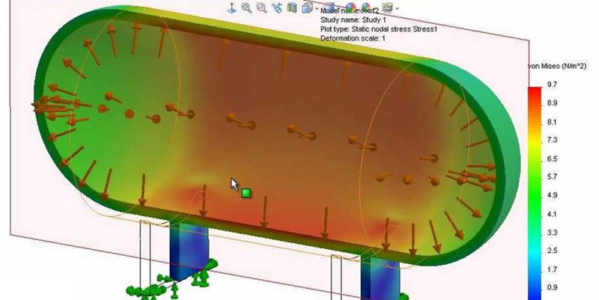Click the Apply Scene sphere icon
Screen dimensions: 599x300
click(366, 7)
